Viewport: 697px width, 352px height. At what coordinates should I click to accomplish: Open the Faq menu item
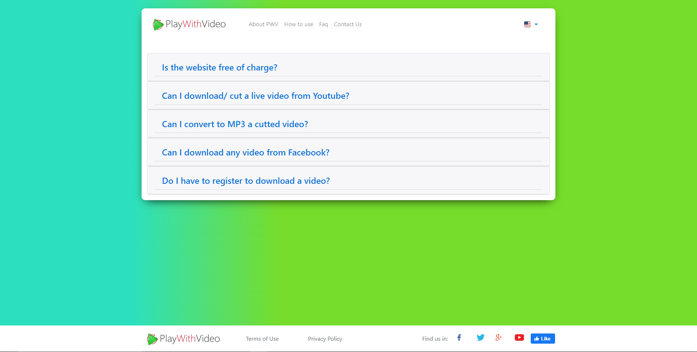pyautogui.click(x=323, y=24)
